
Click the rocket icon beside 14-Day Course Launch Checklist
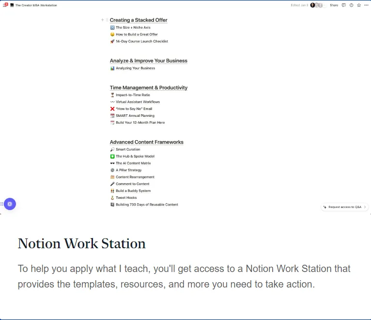(112, 41)
